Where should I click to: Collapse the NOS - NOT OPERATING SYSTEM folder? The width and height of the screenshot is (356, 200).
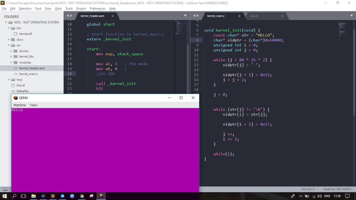[6, 22]
